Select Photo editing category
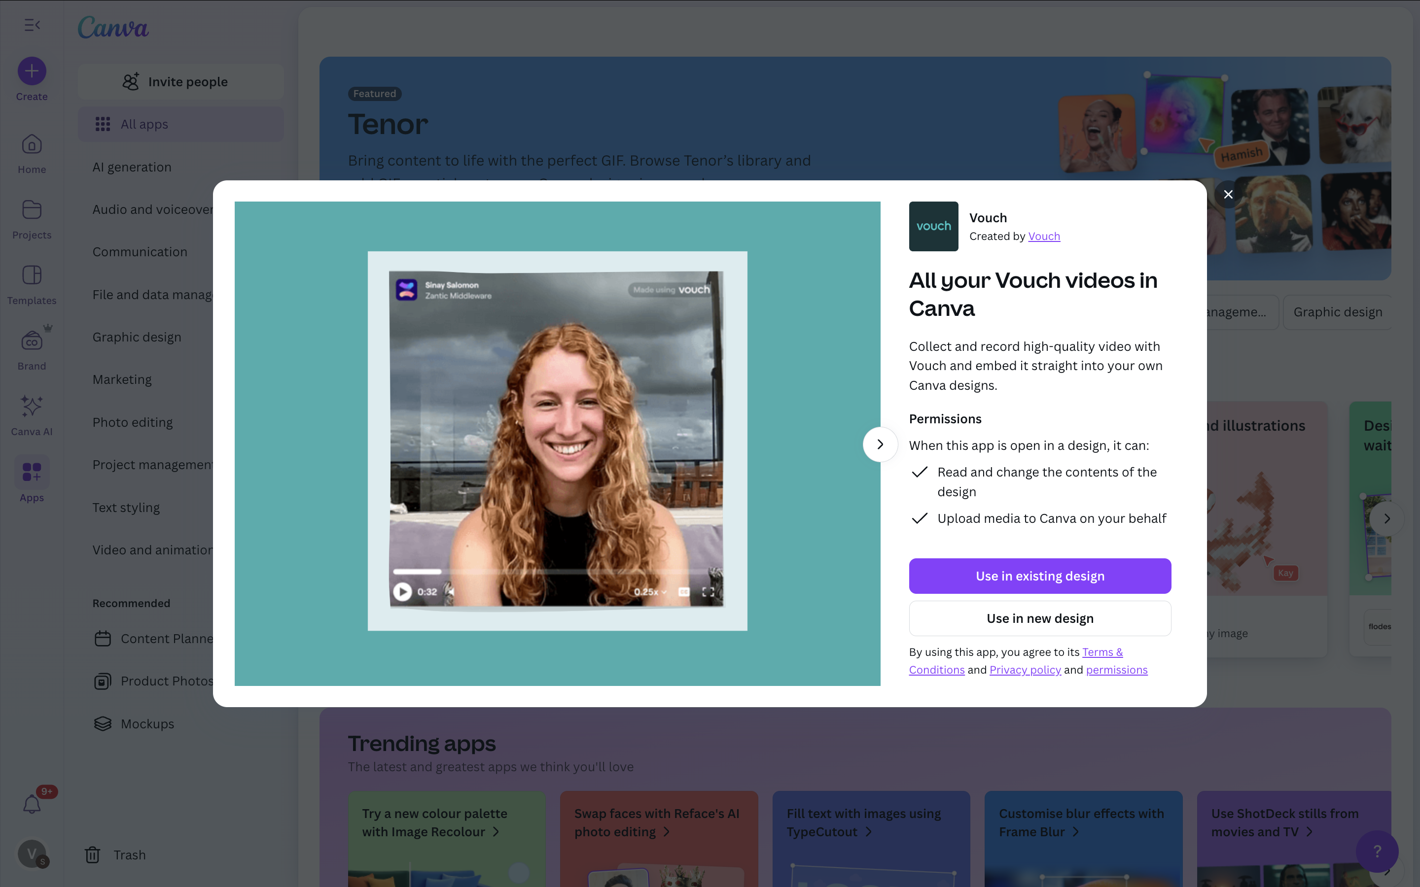The image size is (1420, 887). [x=133, y=422]
